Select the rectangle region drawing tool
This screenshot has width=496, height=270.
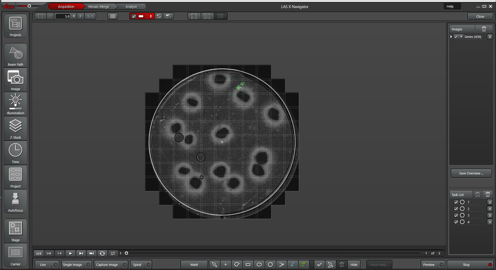click(x=248, y=265)
